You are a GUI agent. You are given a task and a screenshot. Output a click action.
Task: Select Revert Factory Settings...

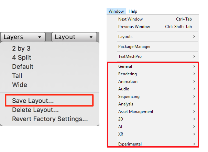coord(50,119)
